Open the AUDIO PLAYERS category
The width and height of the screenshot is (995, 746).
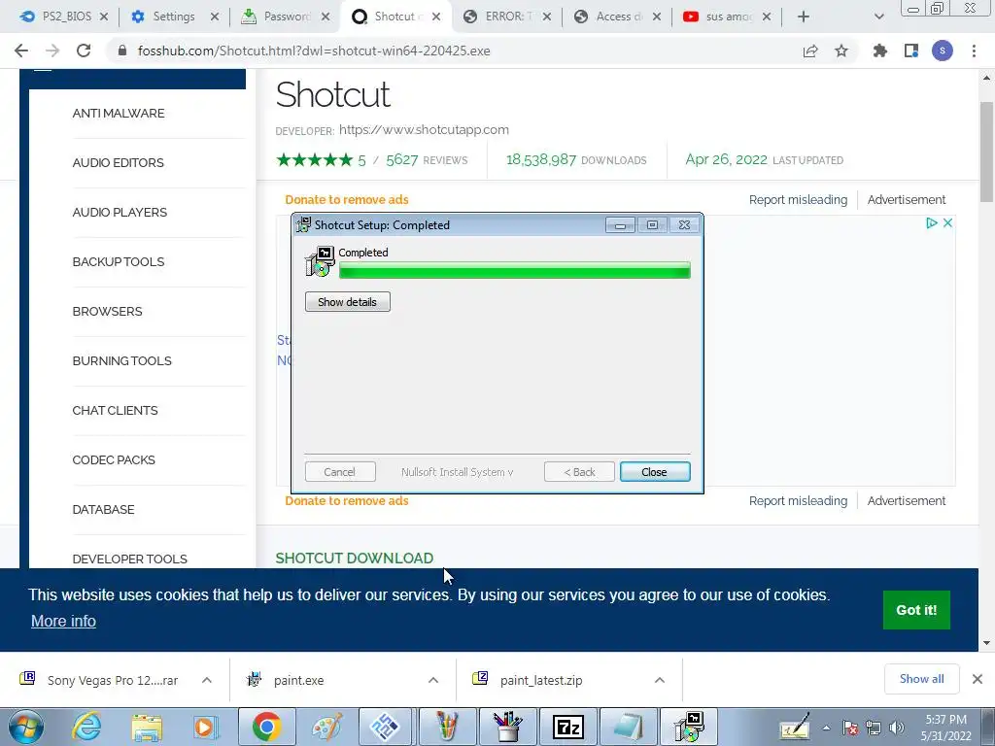120,213
